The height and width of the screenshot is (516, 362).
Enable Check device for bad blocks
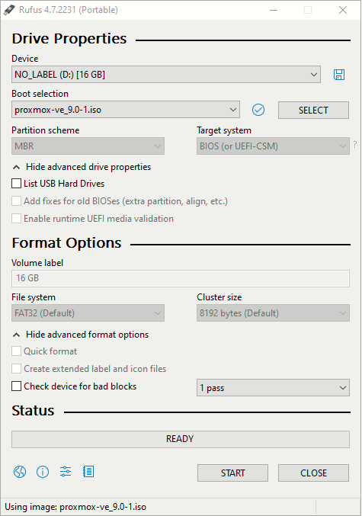click(x=17, y=386)
